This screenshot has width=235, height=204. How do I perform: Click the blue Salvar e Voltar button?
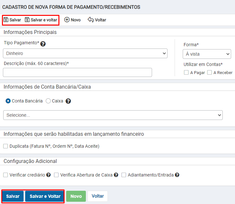click(44, 196)
